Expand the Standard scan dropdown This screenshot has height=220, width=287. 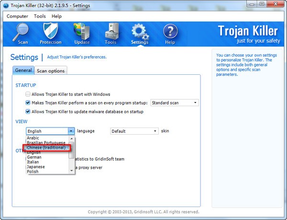(x=195, y=103)
